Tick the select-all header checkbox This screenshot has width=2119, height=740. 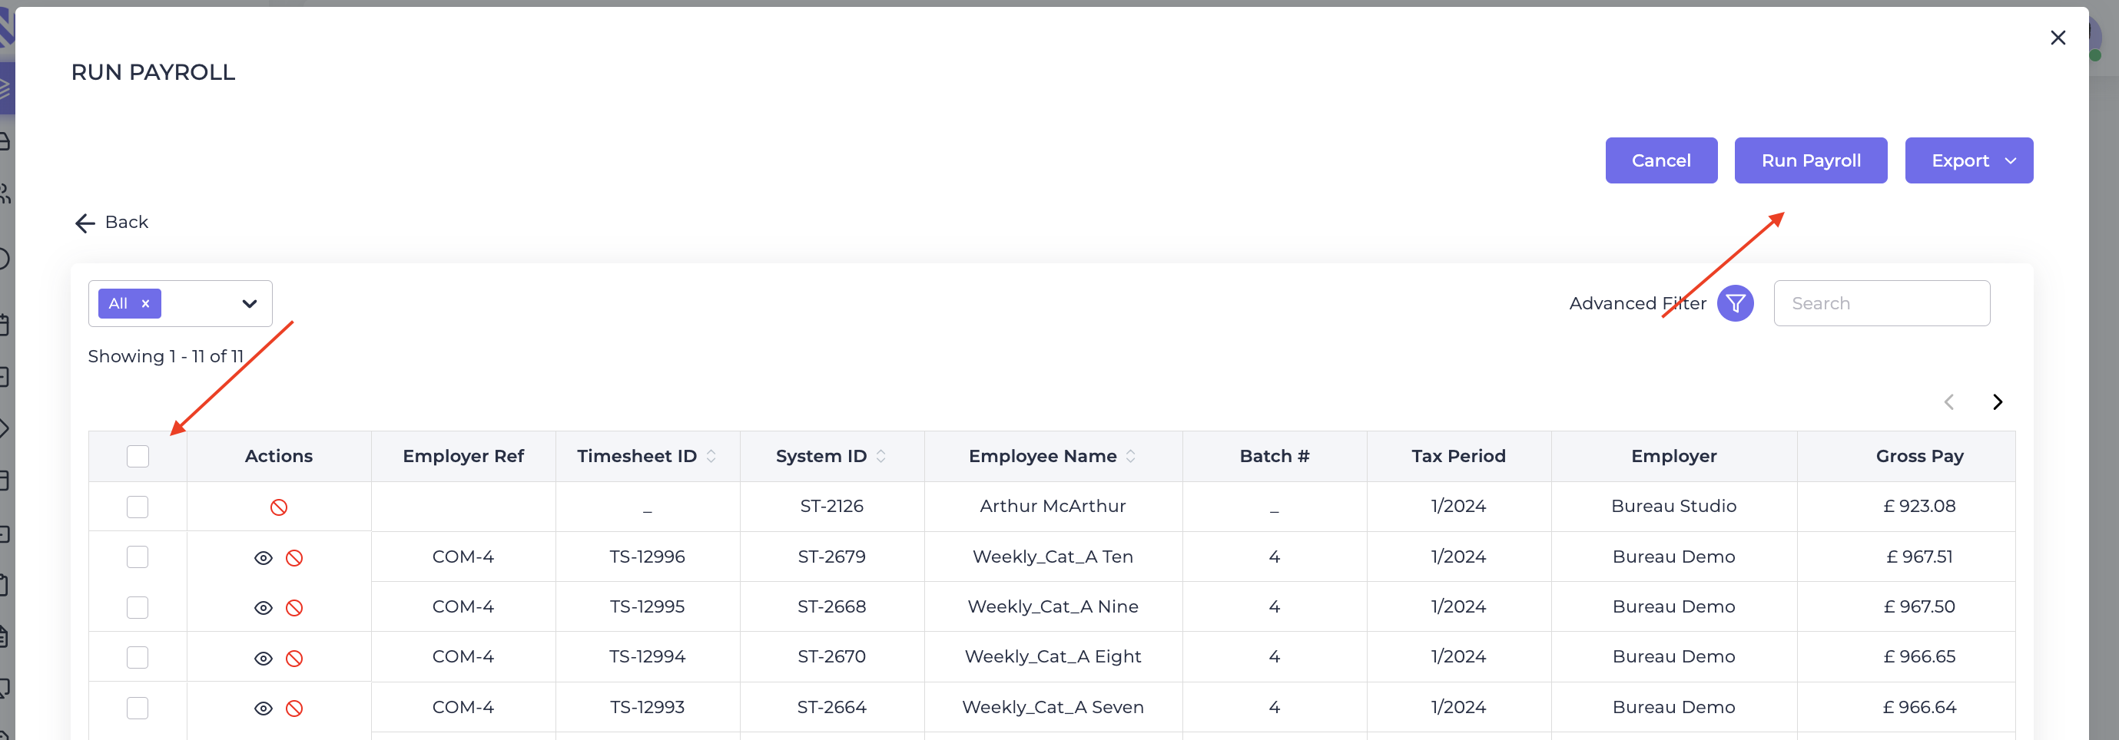point(138,456)
